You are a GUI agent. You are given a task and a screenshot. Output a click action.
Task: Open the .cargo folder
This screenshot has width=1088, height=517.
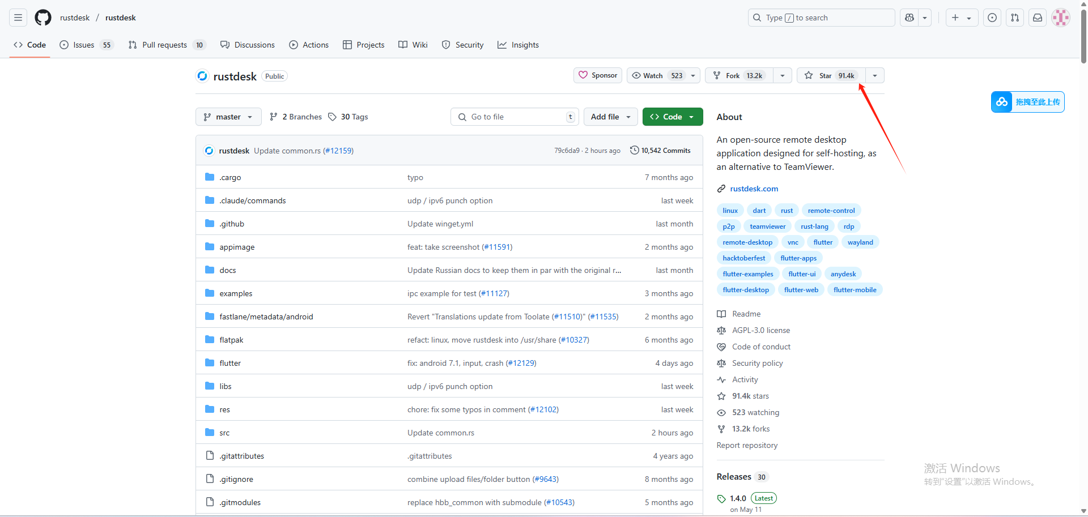[230, 177]
